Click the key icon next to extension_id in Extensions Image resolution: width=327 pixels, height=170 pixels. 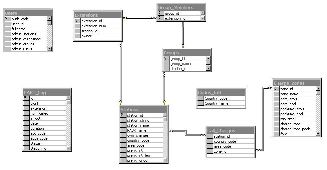click(77, 21)
